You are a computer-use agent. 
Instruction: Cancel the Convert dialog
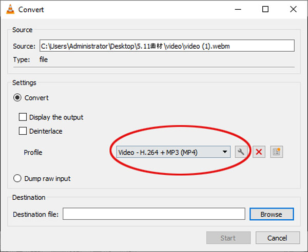(278, 238)
